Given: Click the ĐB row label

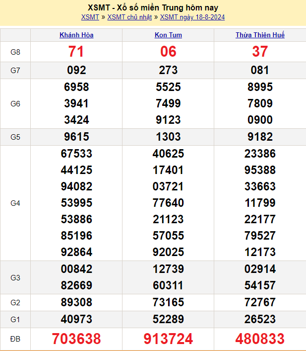Looking at the screenshot, I should click(15, 339).
